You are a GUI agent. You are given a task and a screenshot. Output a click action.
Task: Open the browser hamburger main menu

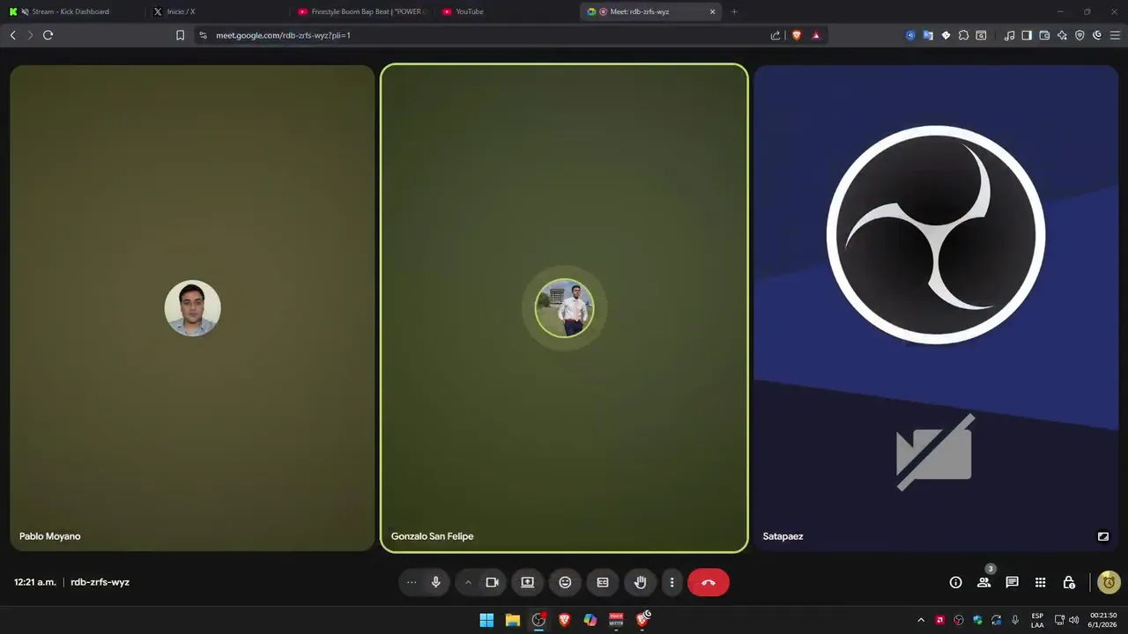pos(1115,35)
